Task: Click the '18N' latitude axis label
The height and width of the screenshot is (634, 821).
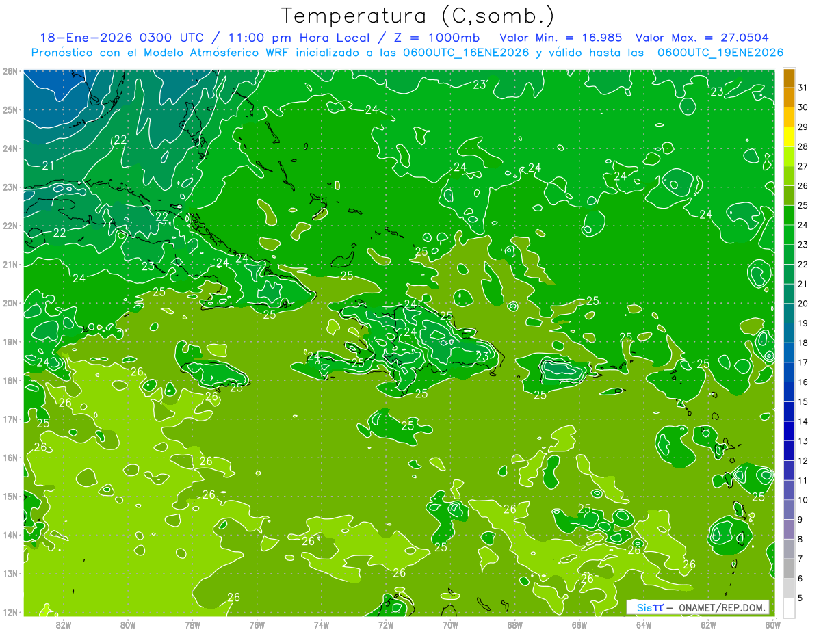Action: 10,380
